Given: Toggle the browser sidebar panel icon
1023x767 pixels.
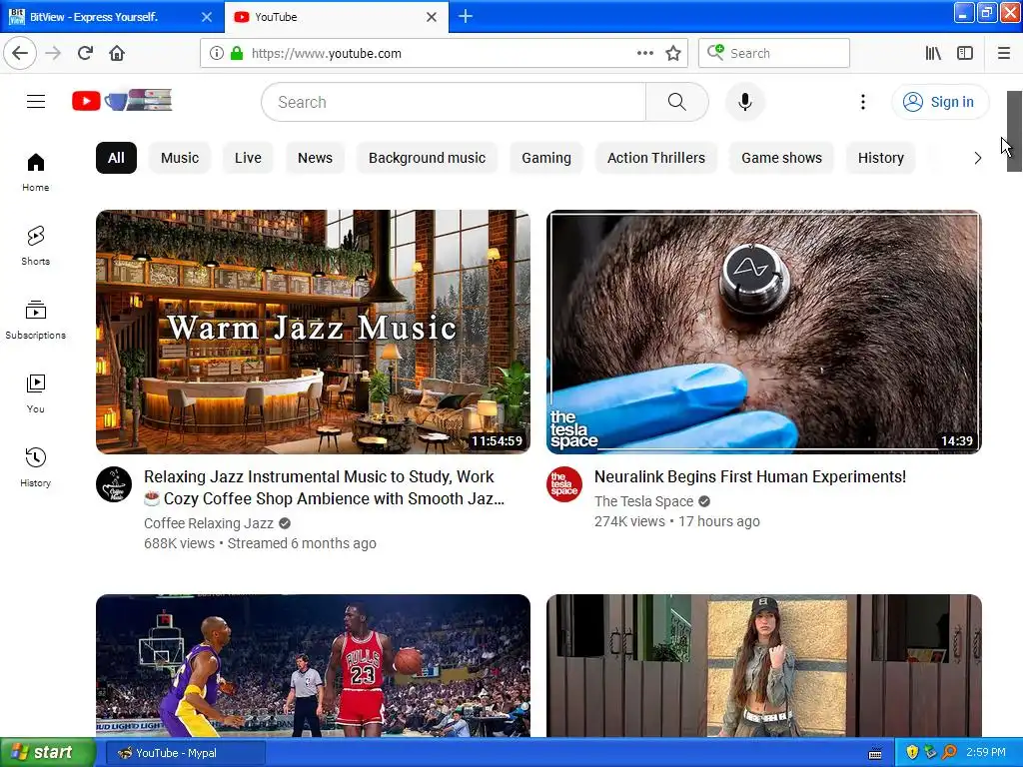Looking at the screenshot, I should click(x=965, y=53).
